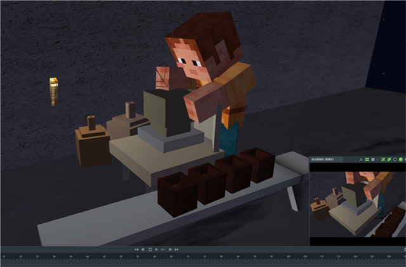406x267 pixels.
Task: Open the grid overlay options arrow
Action: pos(377,160)
